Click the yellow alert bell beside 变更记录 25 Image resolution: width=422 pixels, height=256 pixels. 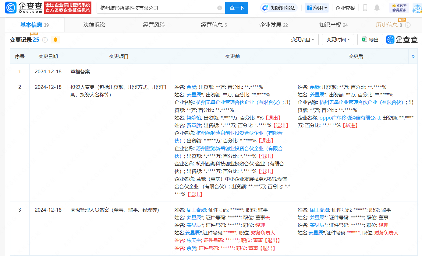point(55,40)
